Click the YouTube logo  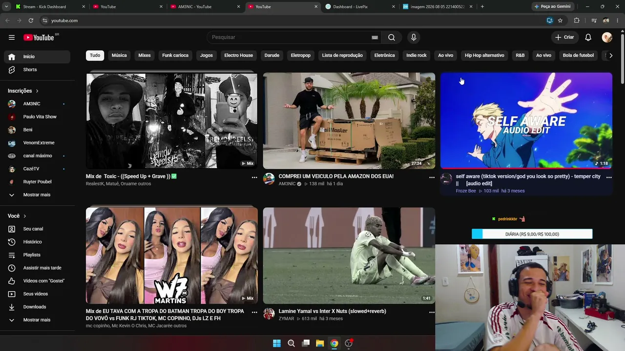(x=39, y=38)
